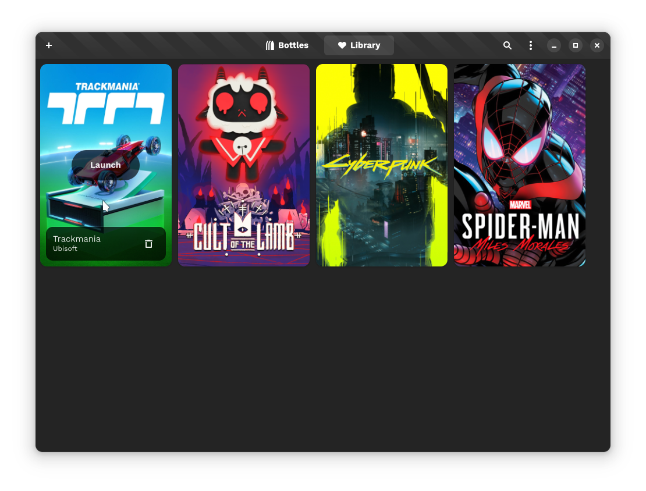Remove Trackmania using the trash icon

148,244
